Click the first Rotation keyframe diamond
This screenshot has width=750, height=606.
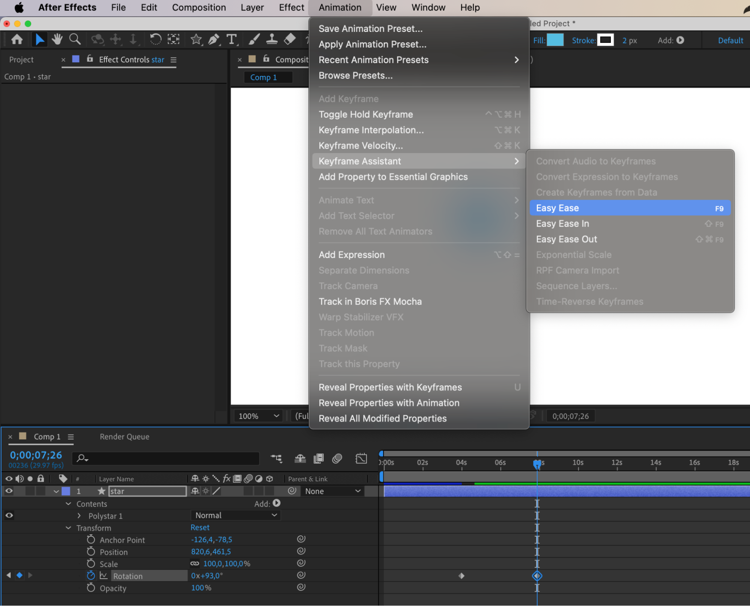pyautogui.click(x=461, y=576)
